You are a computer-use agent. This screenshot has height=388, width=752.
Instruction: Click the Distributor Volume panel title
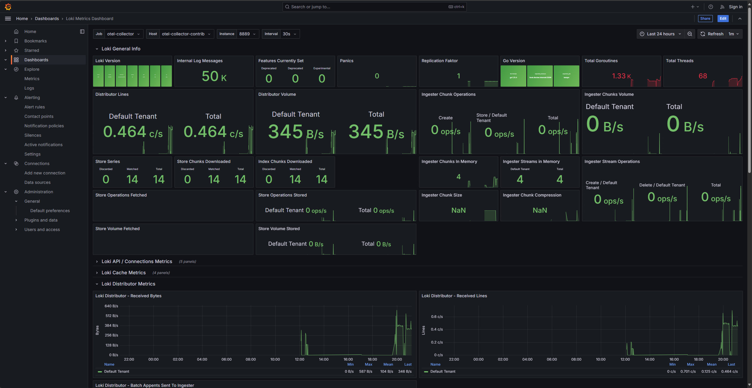pyautogui.click(x=277, y=94)
